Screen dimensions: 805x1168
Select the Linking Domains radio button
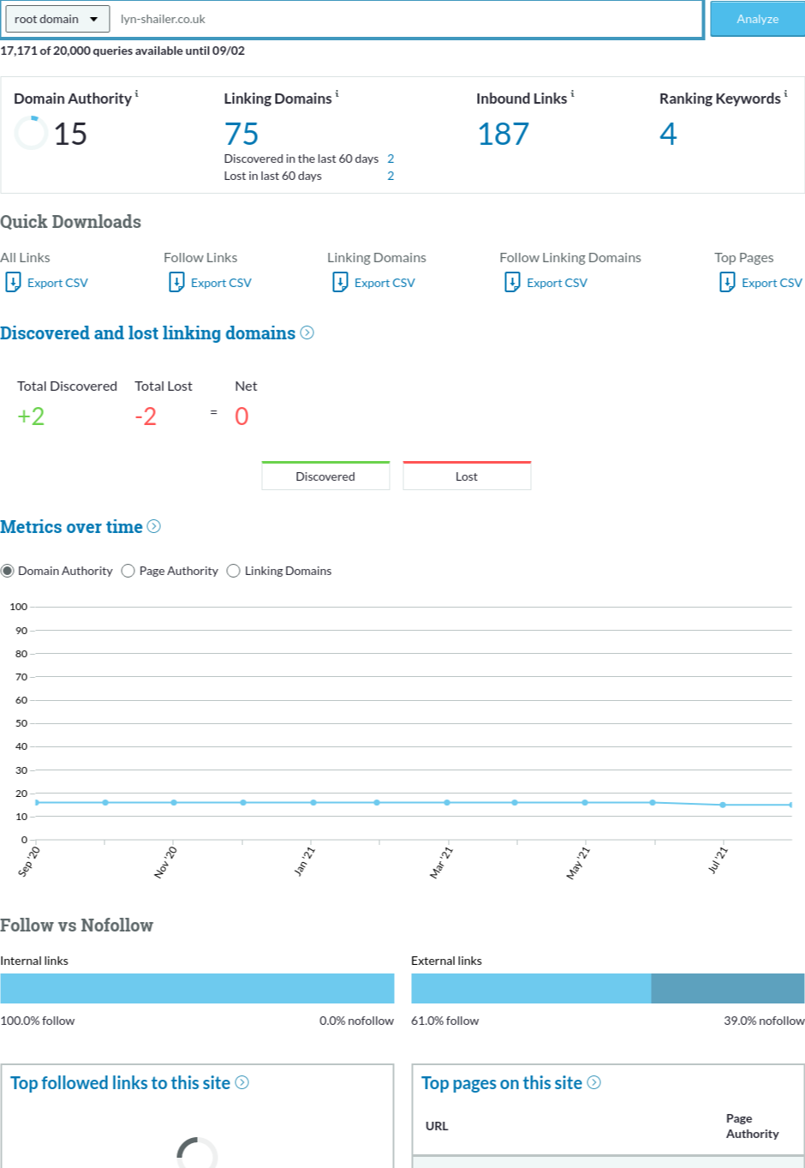pos(234,571)
